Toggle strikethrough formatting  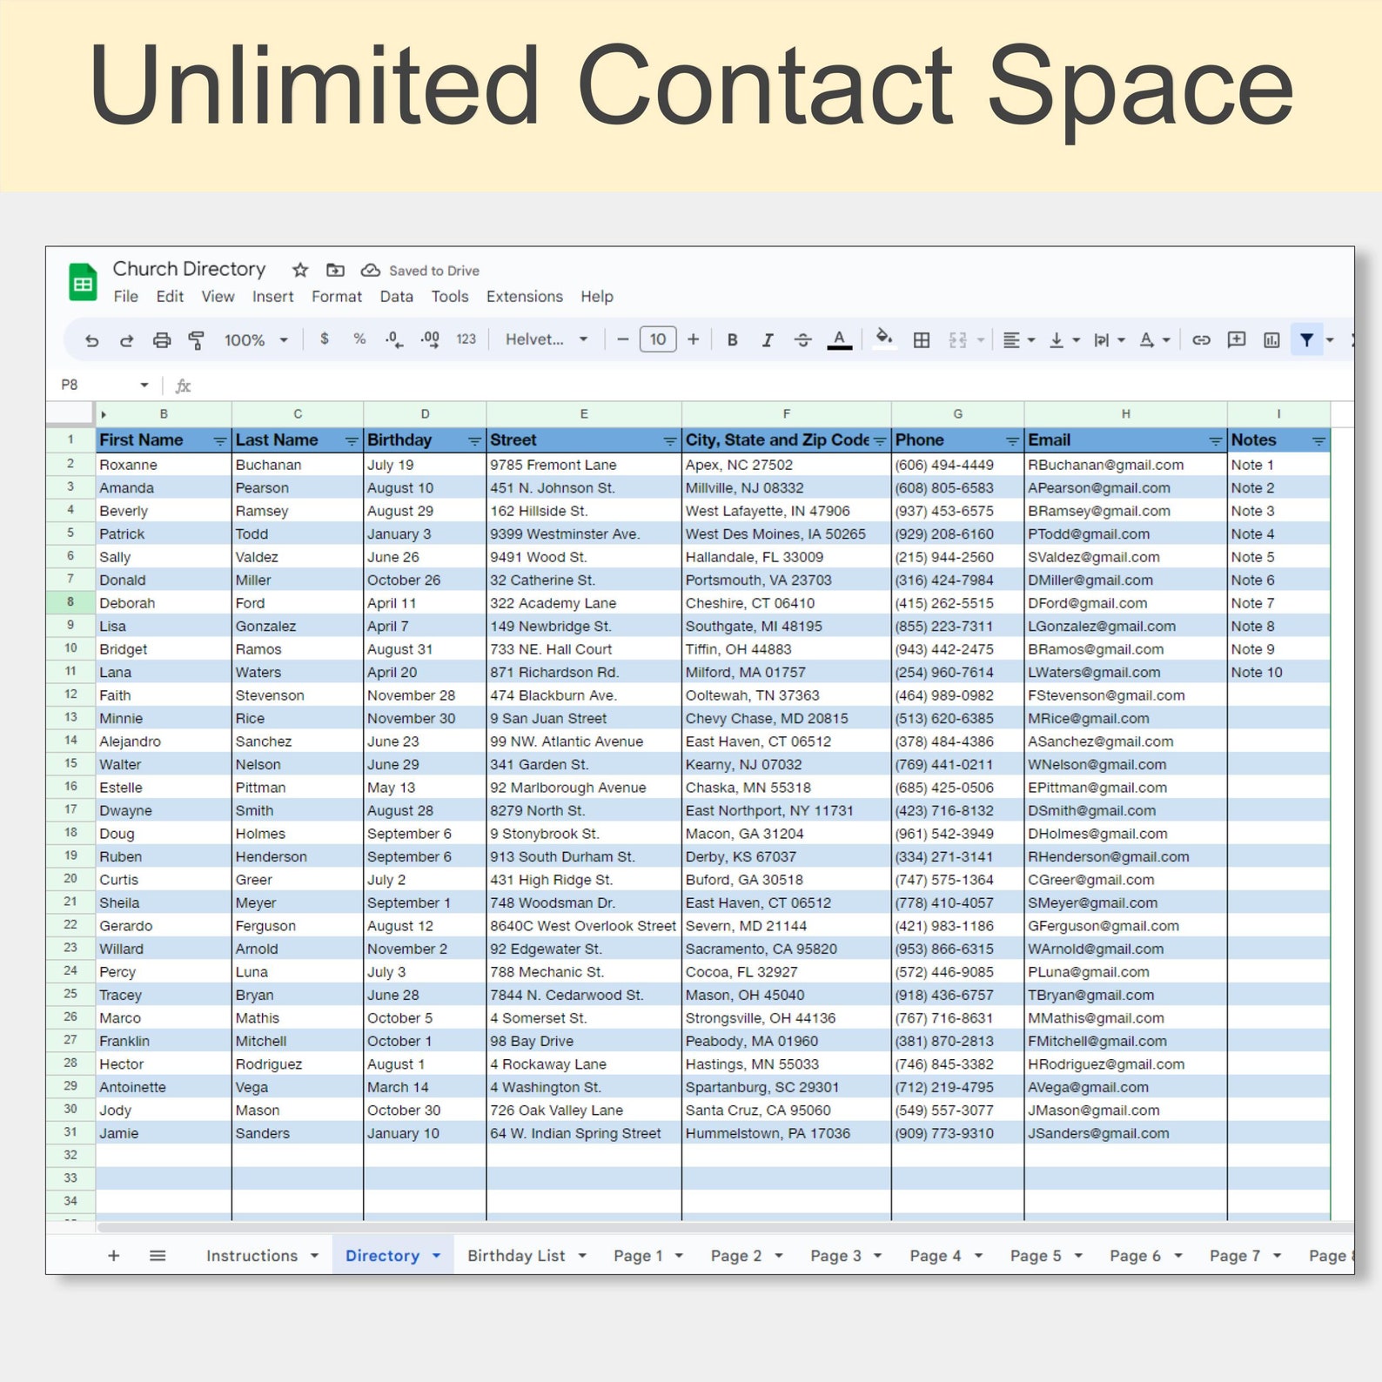803,339
